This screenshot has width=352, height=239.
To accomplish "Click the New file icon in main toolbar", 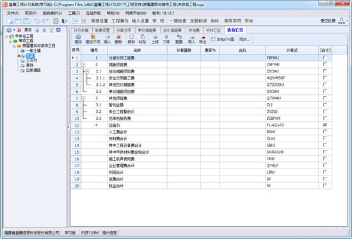I will [10, 21].
